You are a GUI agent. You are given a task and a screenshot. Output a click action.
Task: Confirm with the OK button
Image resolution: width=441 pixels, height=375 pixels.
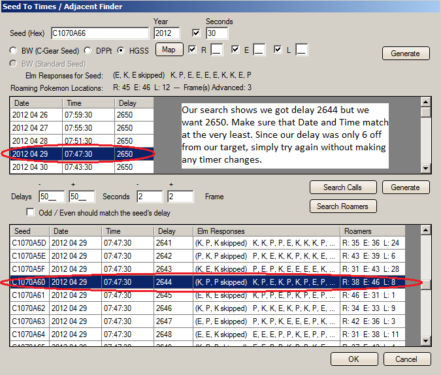[354, 359]
